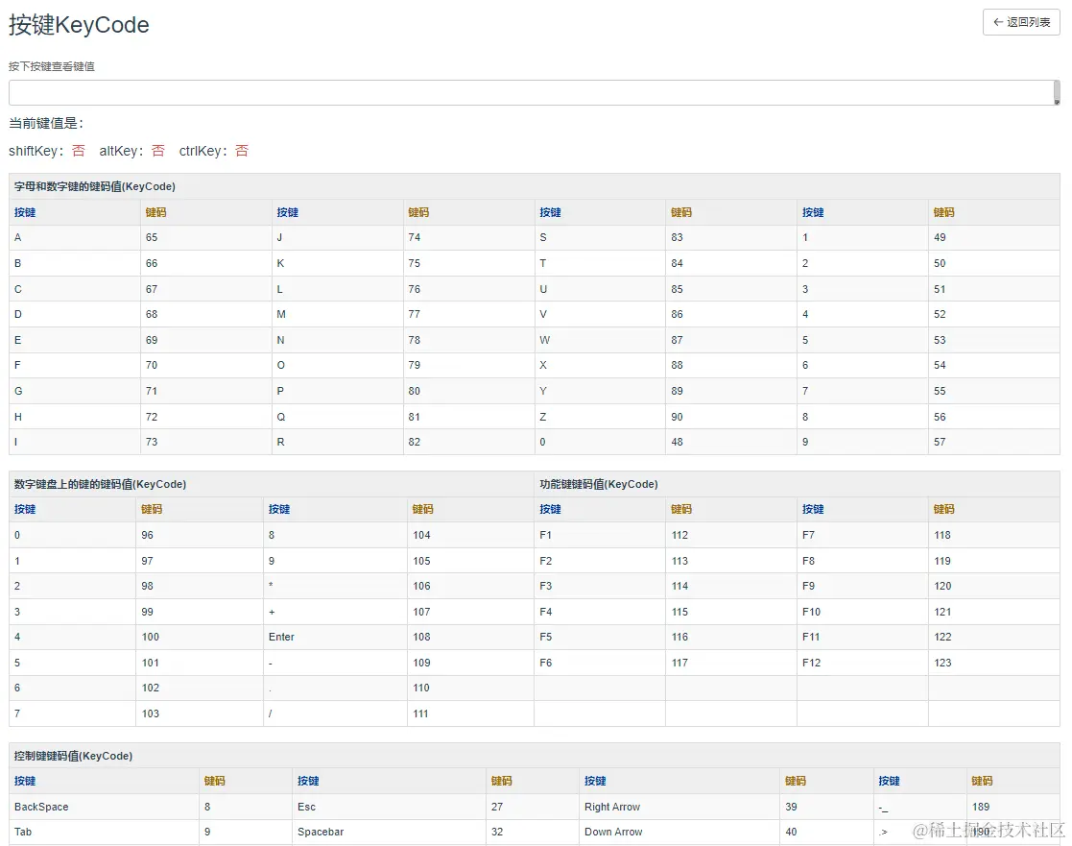The width and height of the screenshot is (1072, 846).
Task: Focus the key press input field
Action: [528, 92]
